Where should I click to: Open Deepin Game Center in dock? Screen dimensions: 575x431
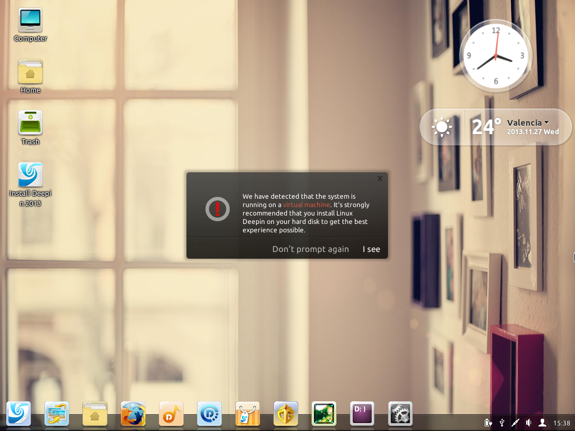click(x=286, y=414)
